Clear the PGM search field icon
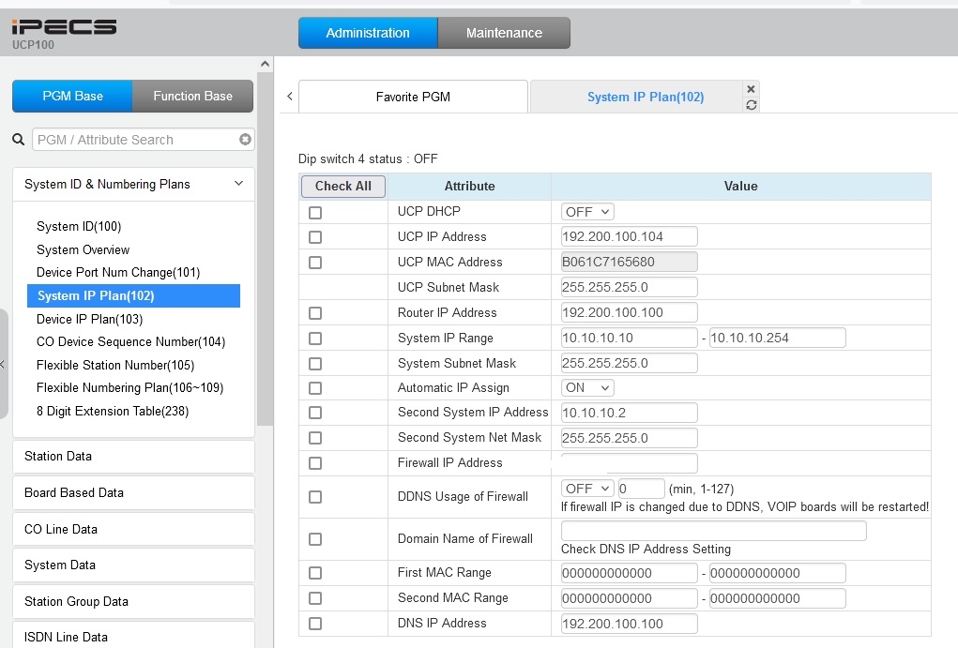 (245, 140)
